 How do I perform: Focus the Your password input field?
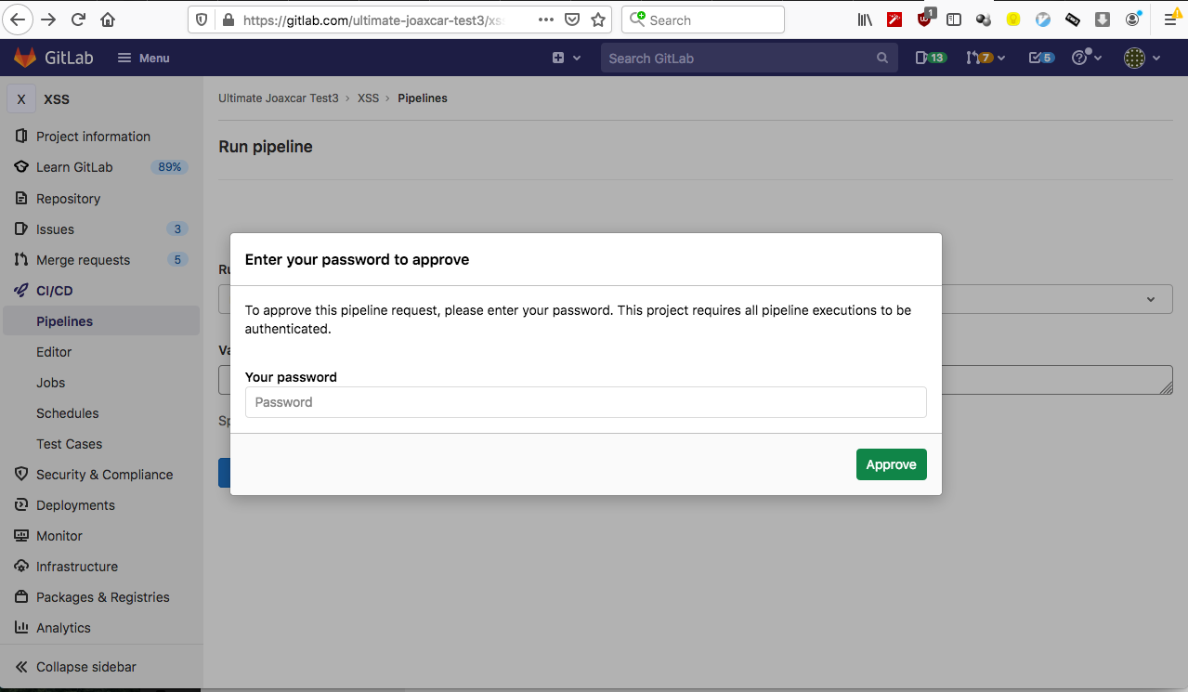tap(585, 402)
